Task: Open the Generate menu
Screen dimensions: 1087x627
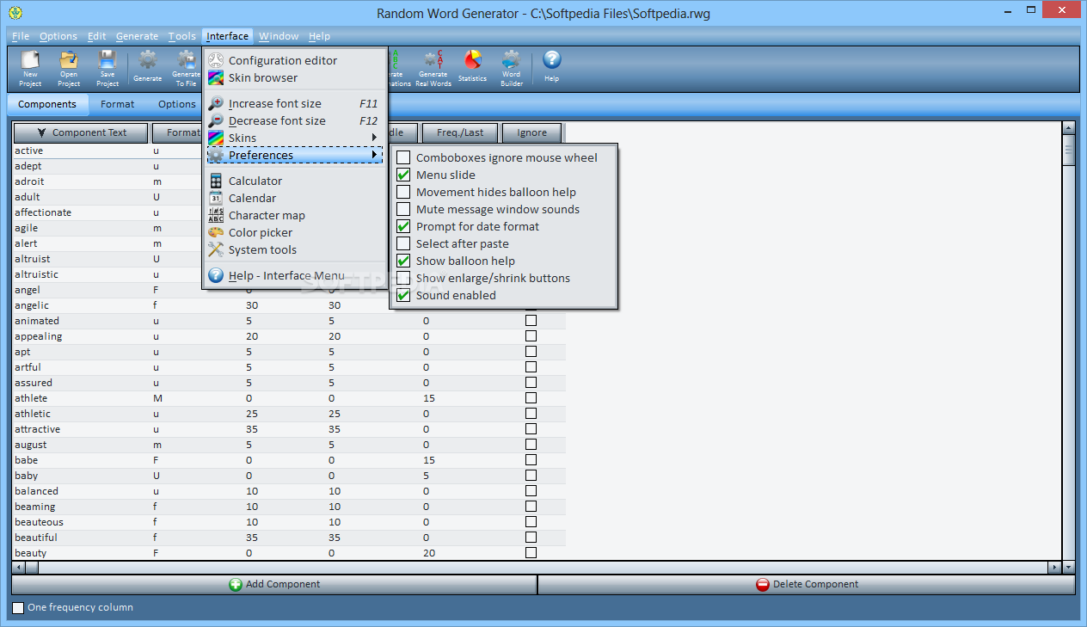Action: click(x=138, y=36)
